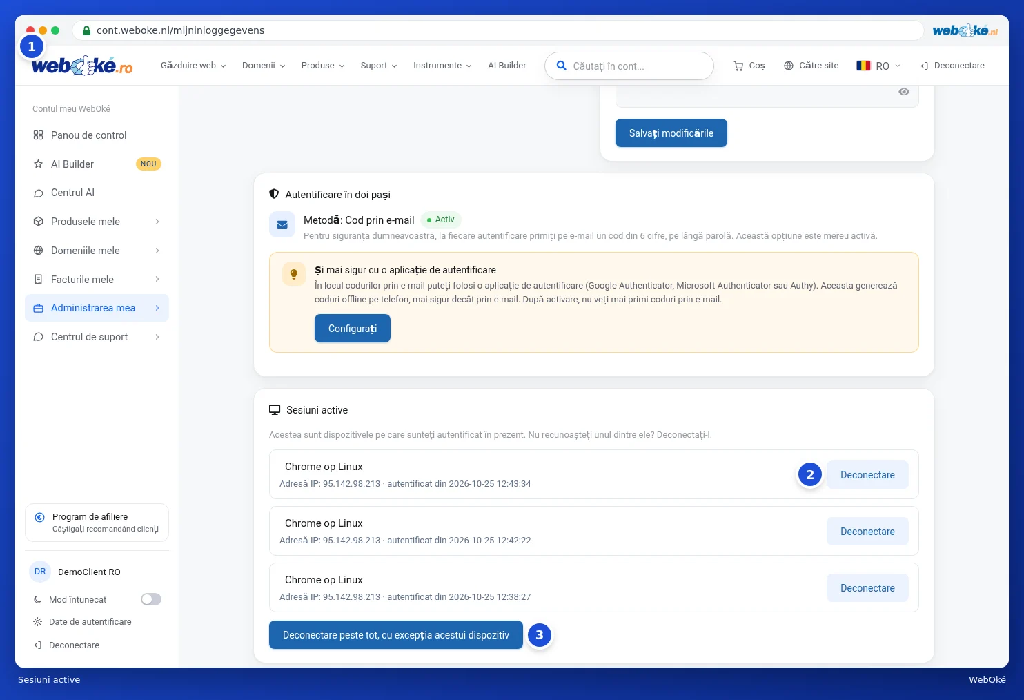The image size is (1024, 700).
Task: Focus the Căutați în cont search field
Action: point(629,66)
